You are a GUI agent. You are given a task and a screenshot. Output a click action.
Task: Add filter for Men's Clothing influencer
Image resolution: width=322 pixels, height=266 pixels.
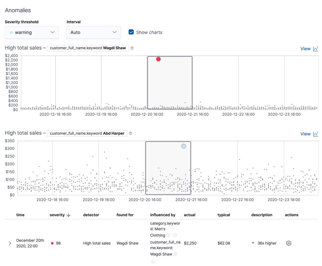[168, 235]
